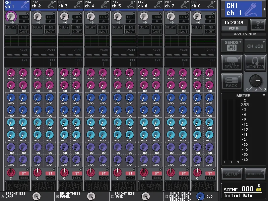The height and width of the screenshot is (201, 268).
Task: Open the CH JOB dropdown menu
Action: pos(255,46)
